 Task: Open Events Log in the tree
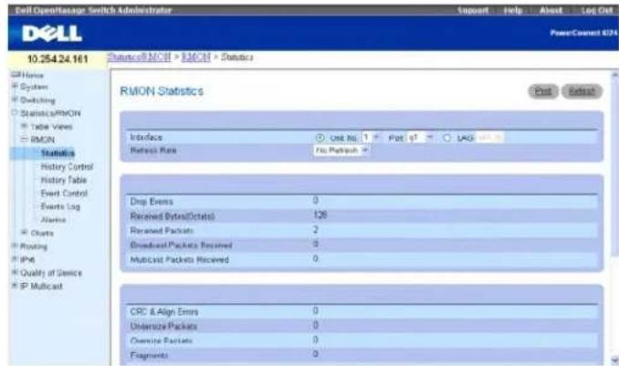tap(60, 206)
